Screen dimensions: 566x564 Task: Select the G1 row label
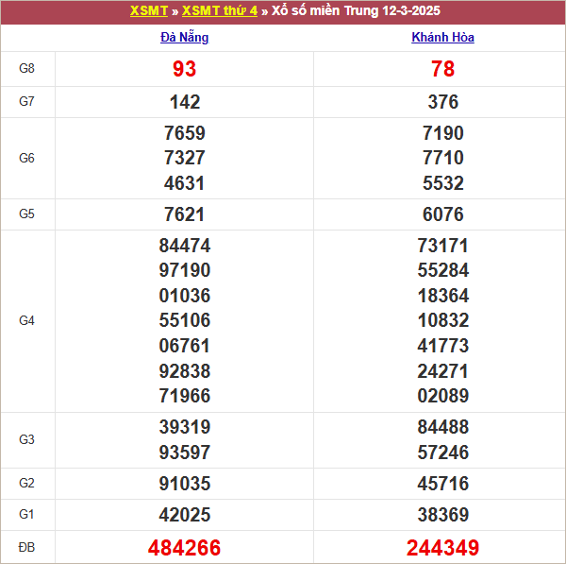click(26, 514)
